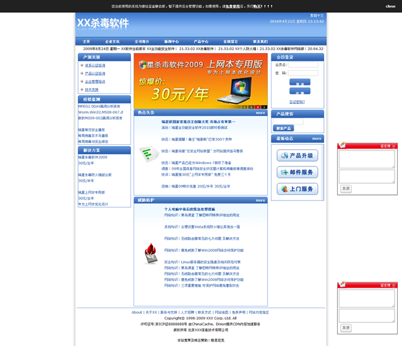
Task: Open the 网站地图 footer link
Action: [x=221, y=313]
